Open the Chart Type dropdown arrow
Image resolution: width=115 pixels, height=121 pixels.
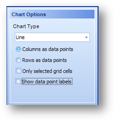86,37
